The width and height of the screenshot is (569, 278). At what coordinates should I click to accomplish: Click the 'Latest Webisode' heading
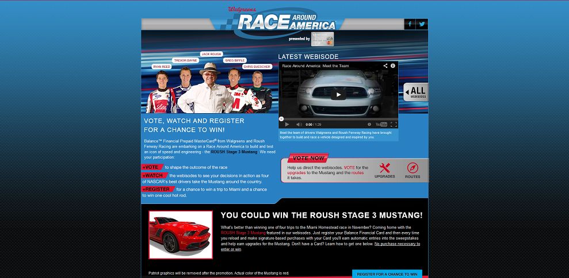pyautogui.click(x=308, y=56)
